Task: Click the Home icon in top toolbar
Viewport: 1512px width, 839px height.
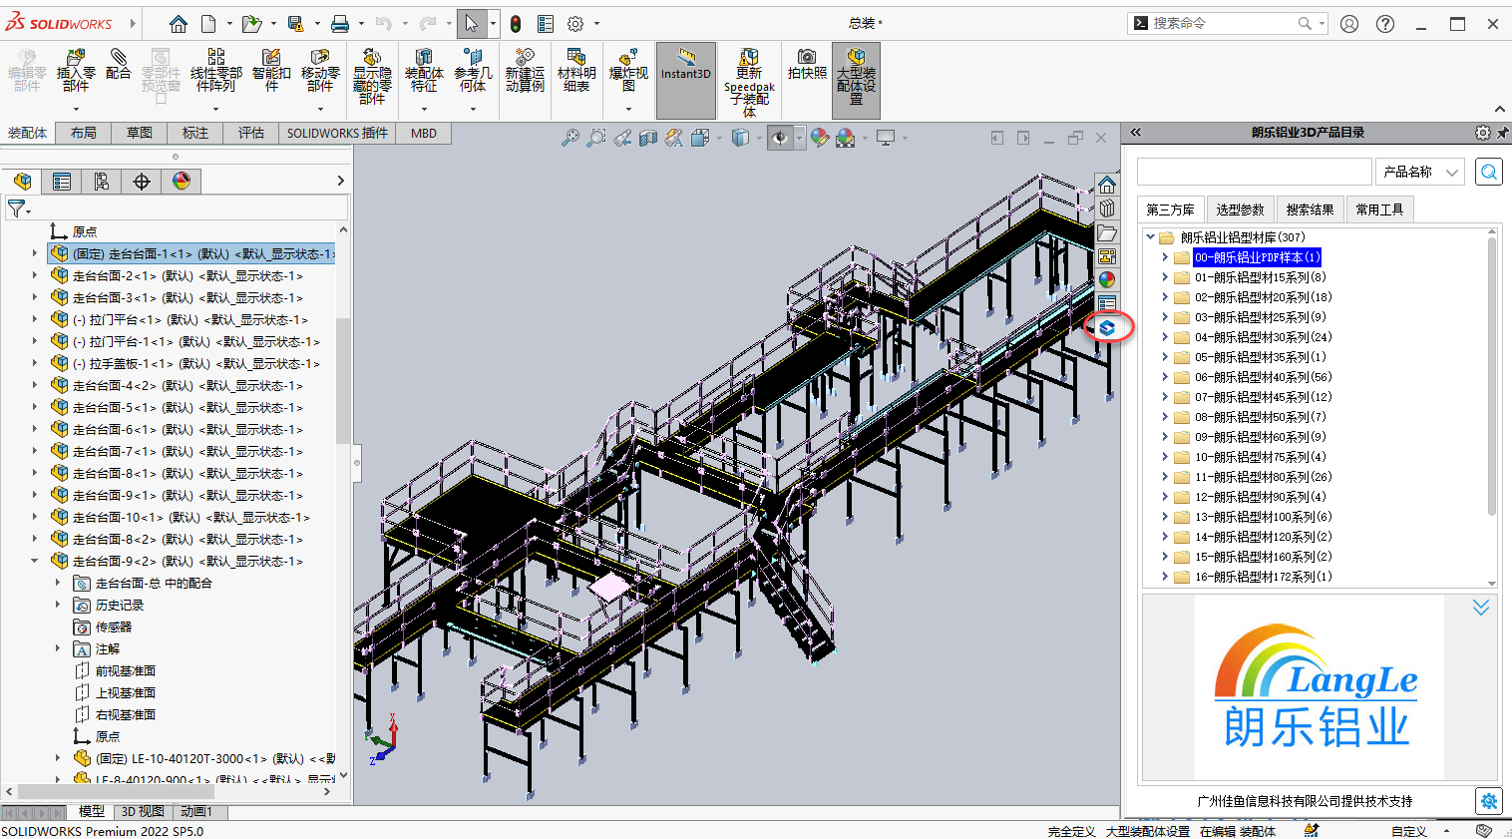Action: point(178,23)
